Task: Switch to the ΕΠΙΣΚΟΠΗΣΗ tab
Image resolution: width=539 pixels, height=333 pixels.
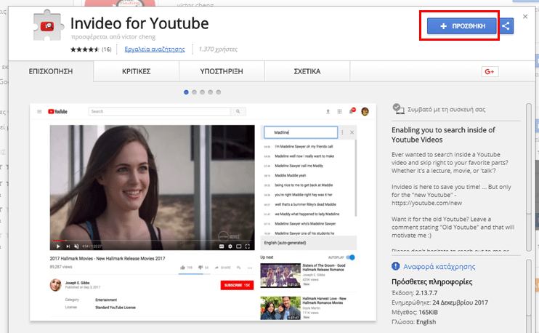Action: (51, 71)
